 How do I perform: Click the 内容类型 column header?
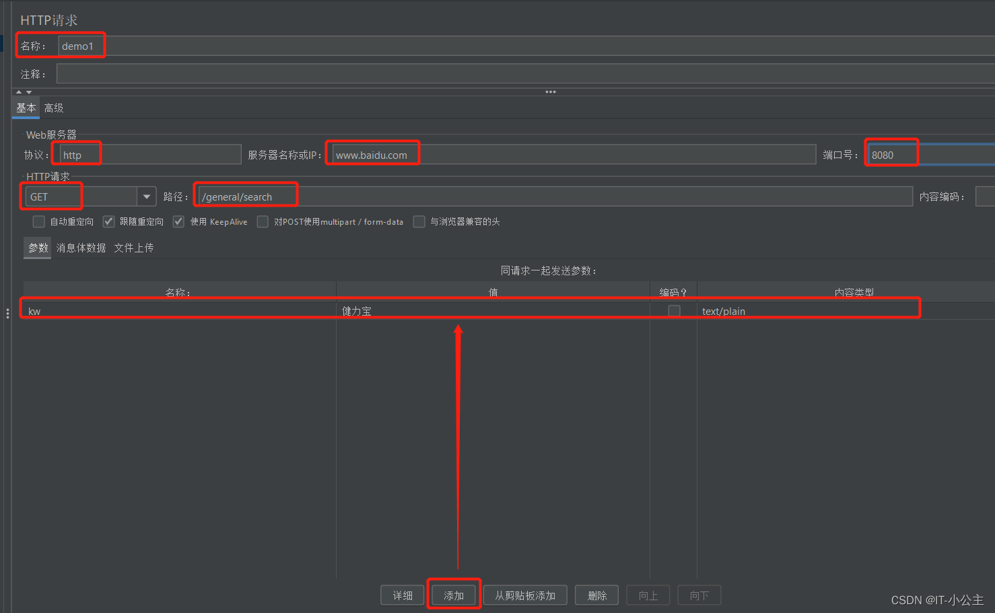click(846, 292)
